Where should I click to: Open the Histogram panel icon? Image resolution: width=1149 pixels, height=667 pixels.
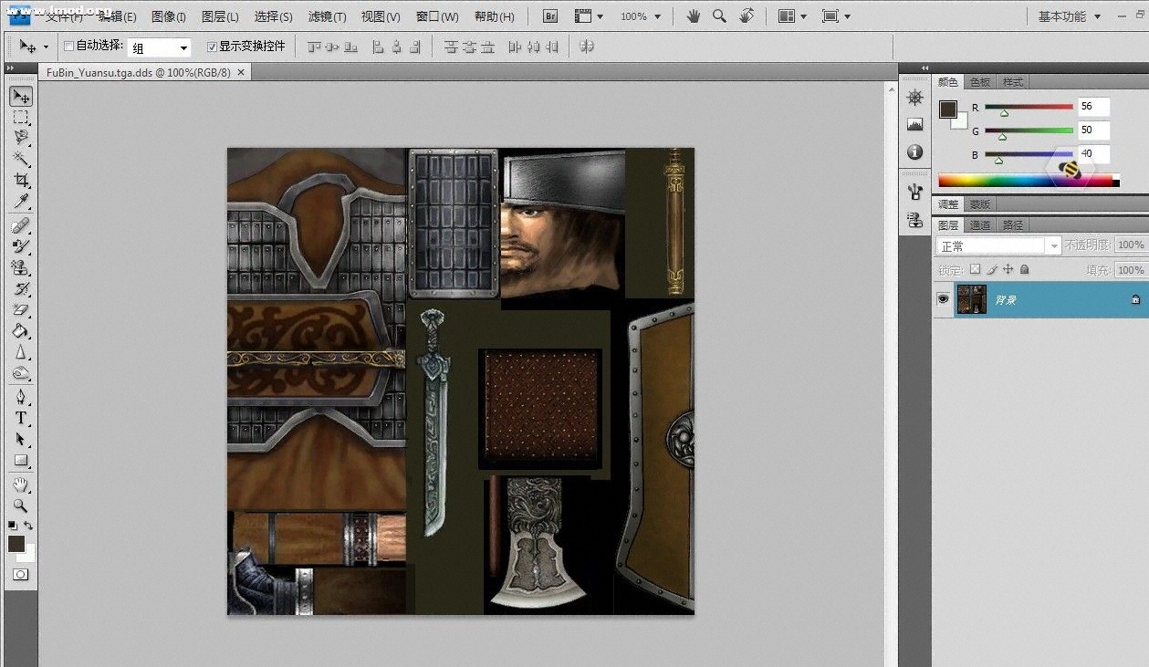915,124
